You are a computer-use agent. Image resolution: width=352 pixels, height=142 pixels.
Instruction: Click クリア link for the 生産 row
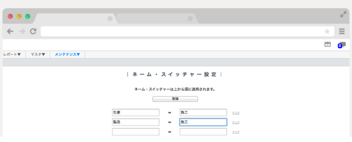pyautogui.click(x=236, y=113)
